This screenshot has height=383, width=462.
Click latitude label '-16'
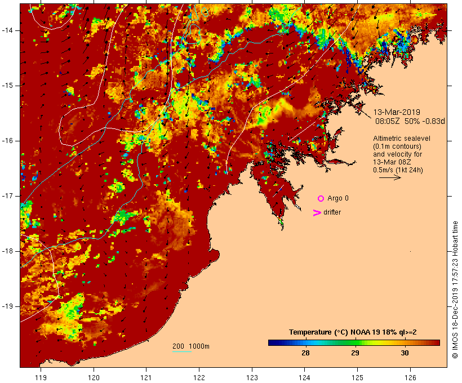(x=7, y=141)
